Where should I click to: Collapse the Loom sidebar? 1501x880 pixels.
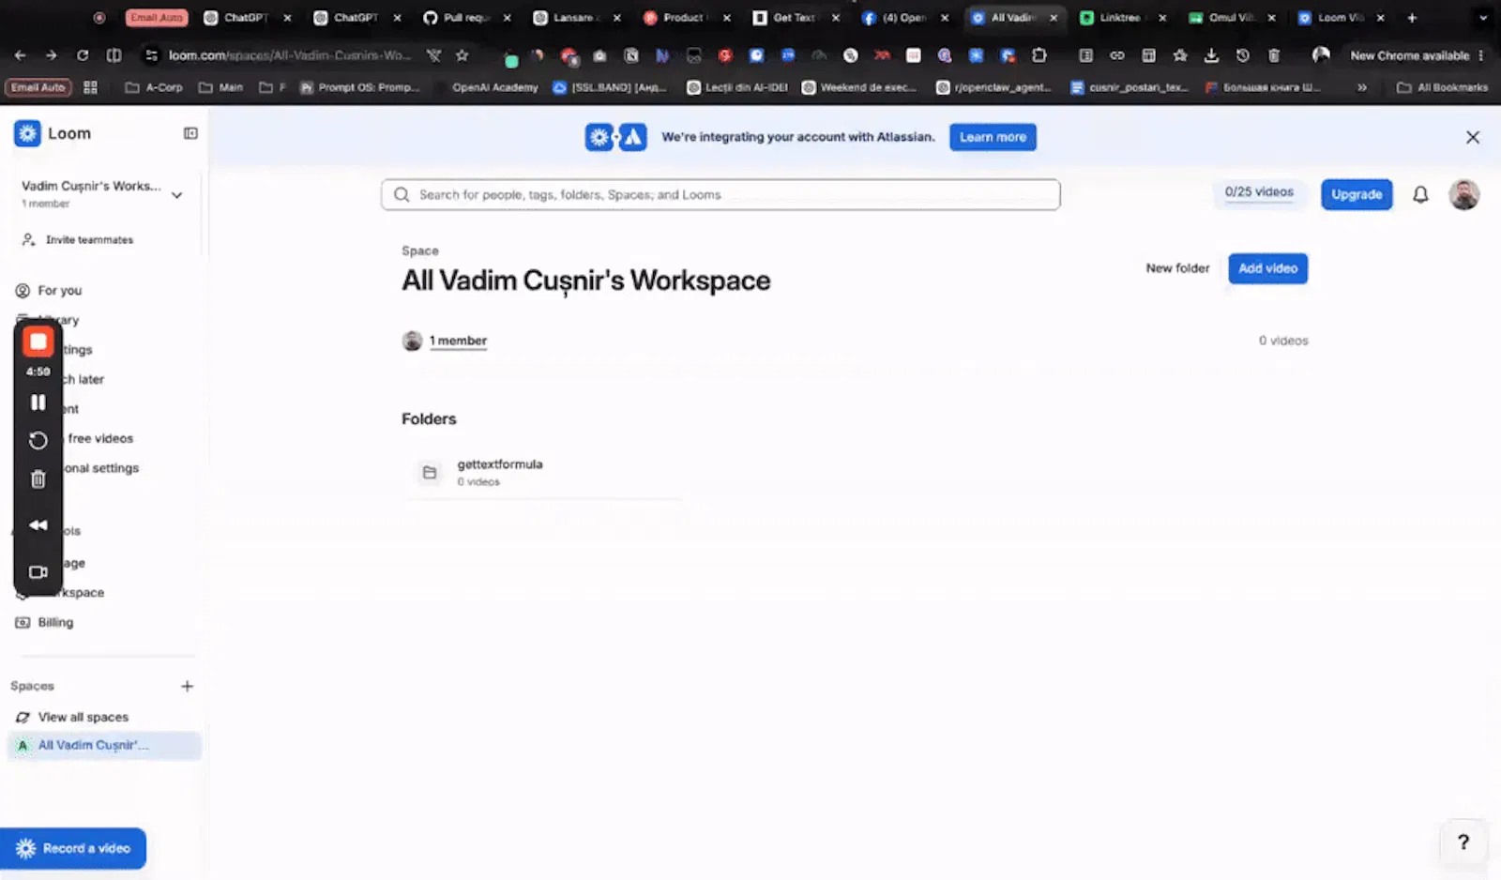(x=190, y=133)
